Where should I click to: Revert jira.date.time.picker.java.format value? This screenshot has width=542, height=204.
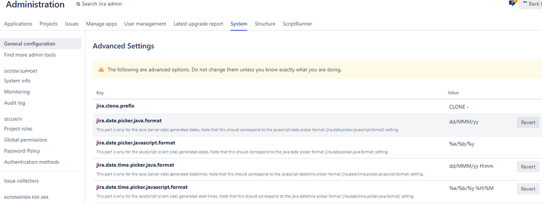pyautogui.click(x=528, y=167)
